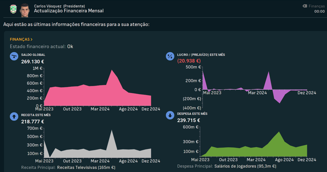Click the grey monthly revenue chart
The width and height of the screenshot is (327, 172).
[x=98, y=144]
